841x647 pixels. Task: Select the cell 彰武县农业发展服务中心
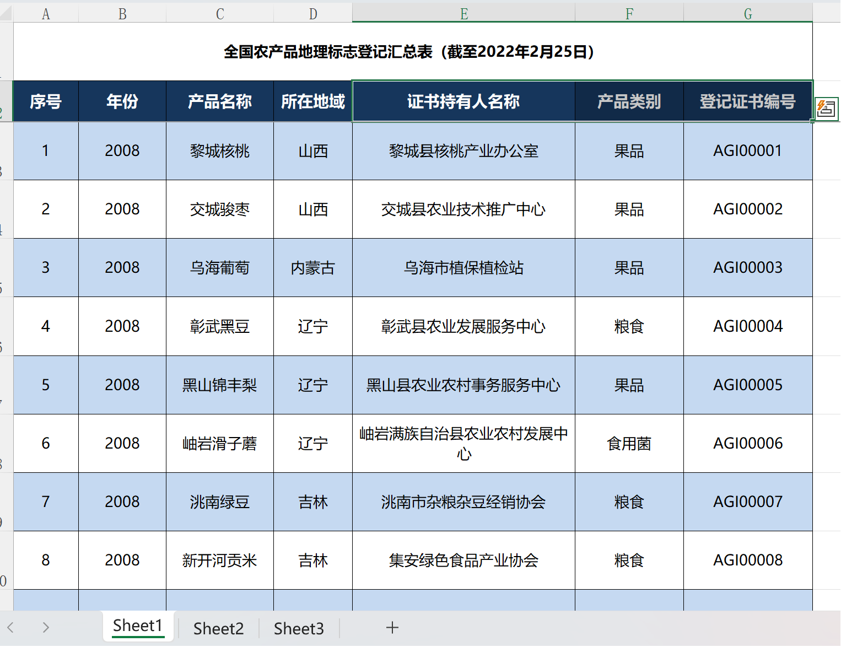(464, 326)
